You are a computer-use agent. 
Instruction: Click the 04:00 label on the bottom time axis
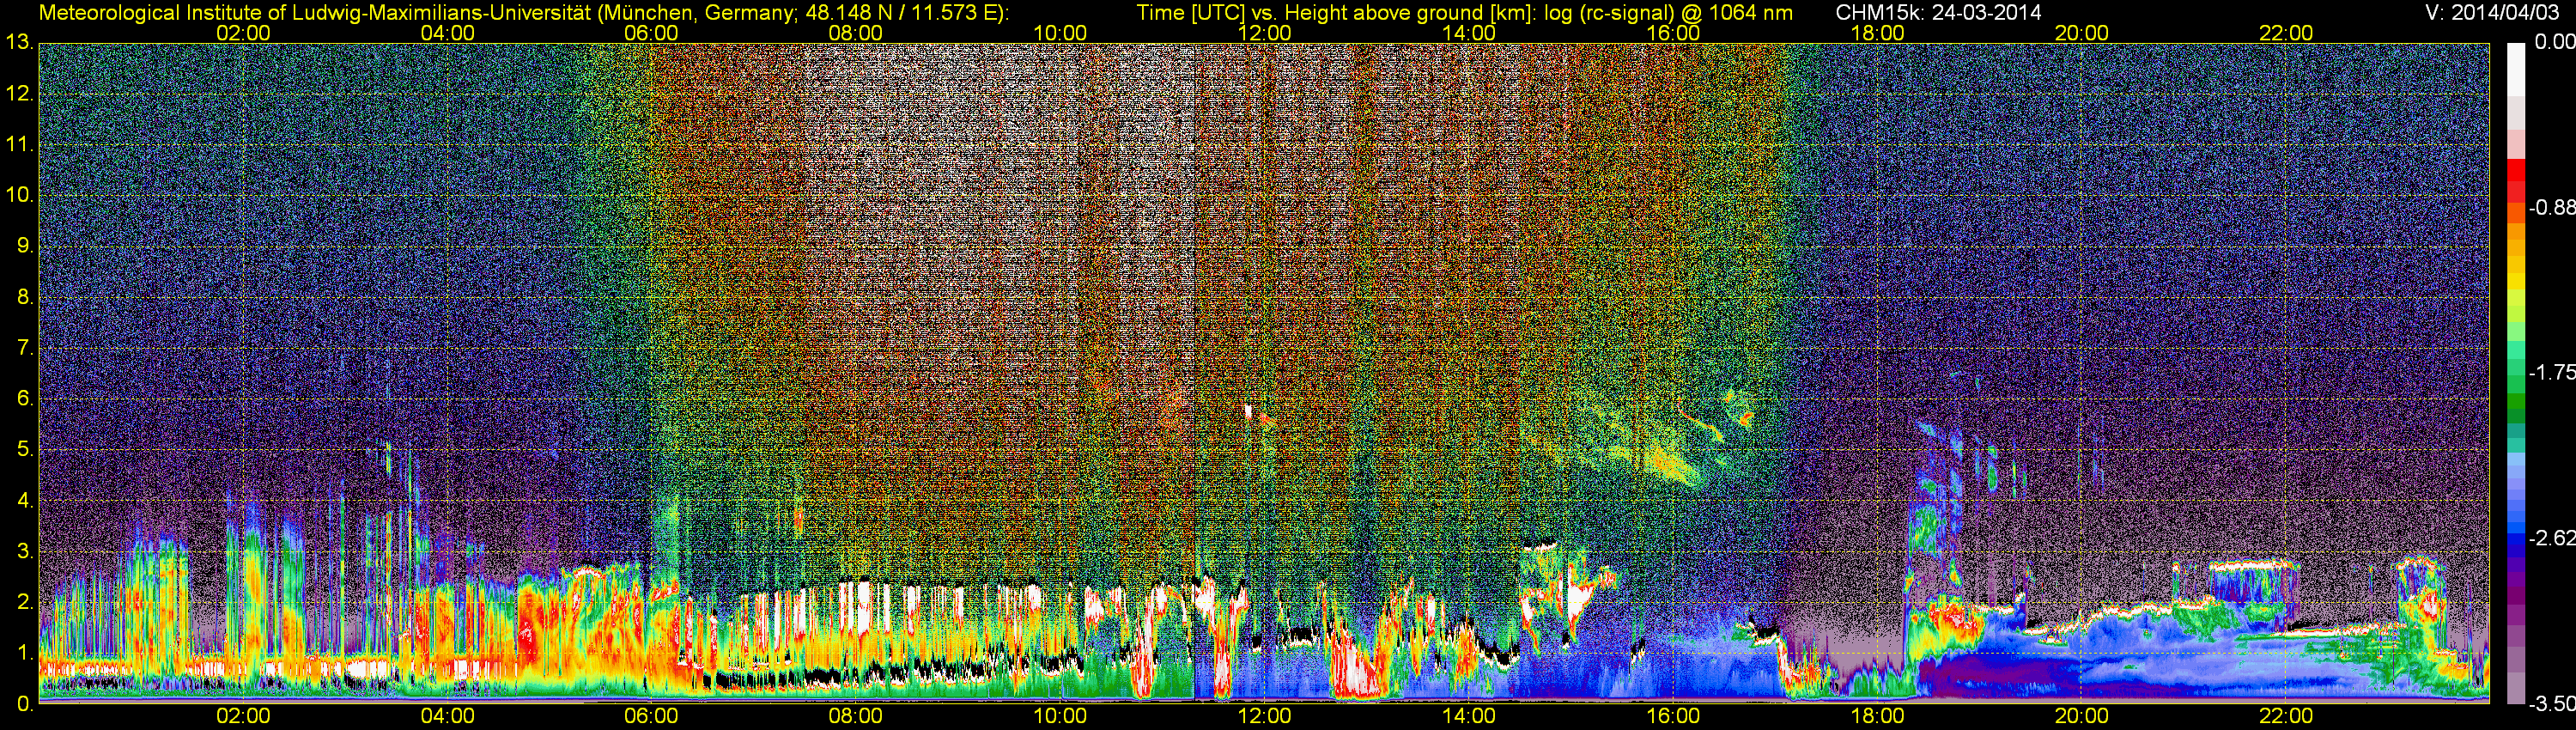447,717
